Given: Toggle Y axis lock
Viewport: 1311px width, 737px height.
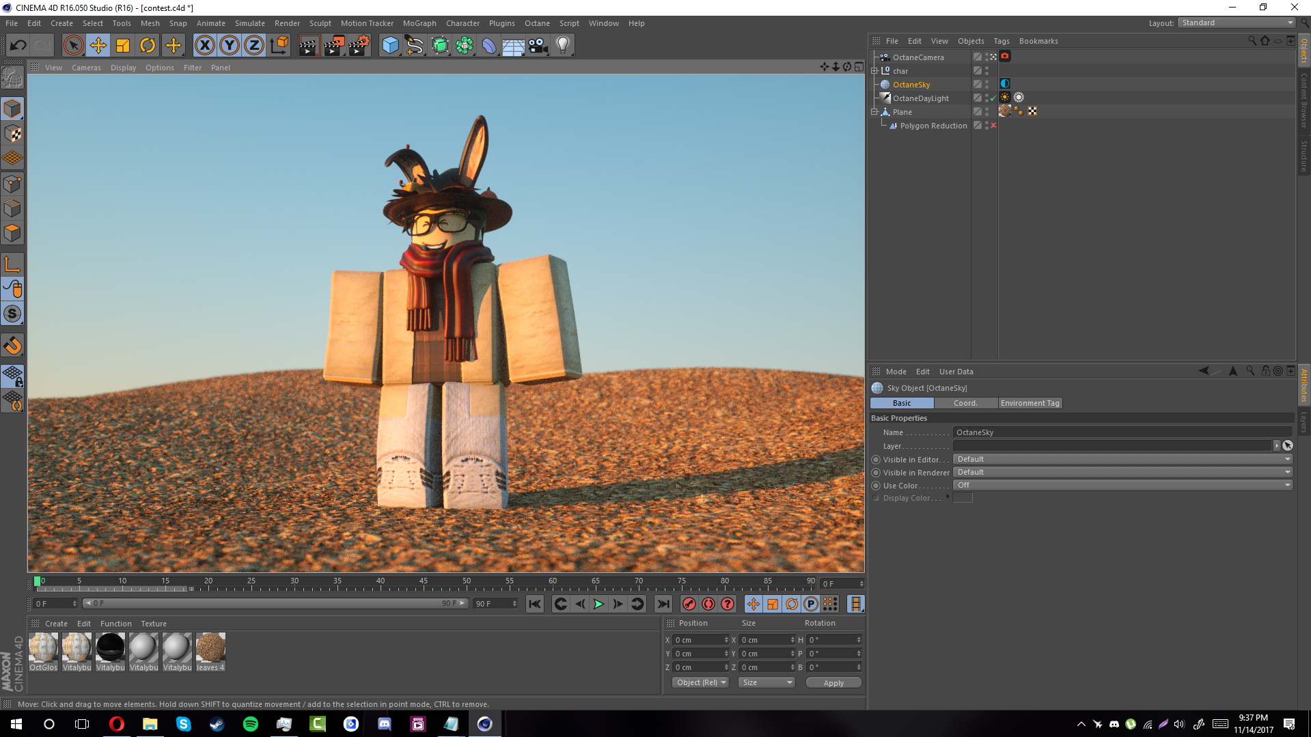Looking at the screenshot, I should coord(230,46).
